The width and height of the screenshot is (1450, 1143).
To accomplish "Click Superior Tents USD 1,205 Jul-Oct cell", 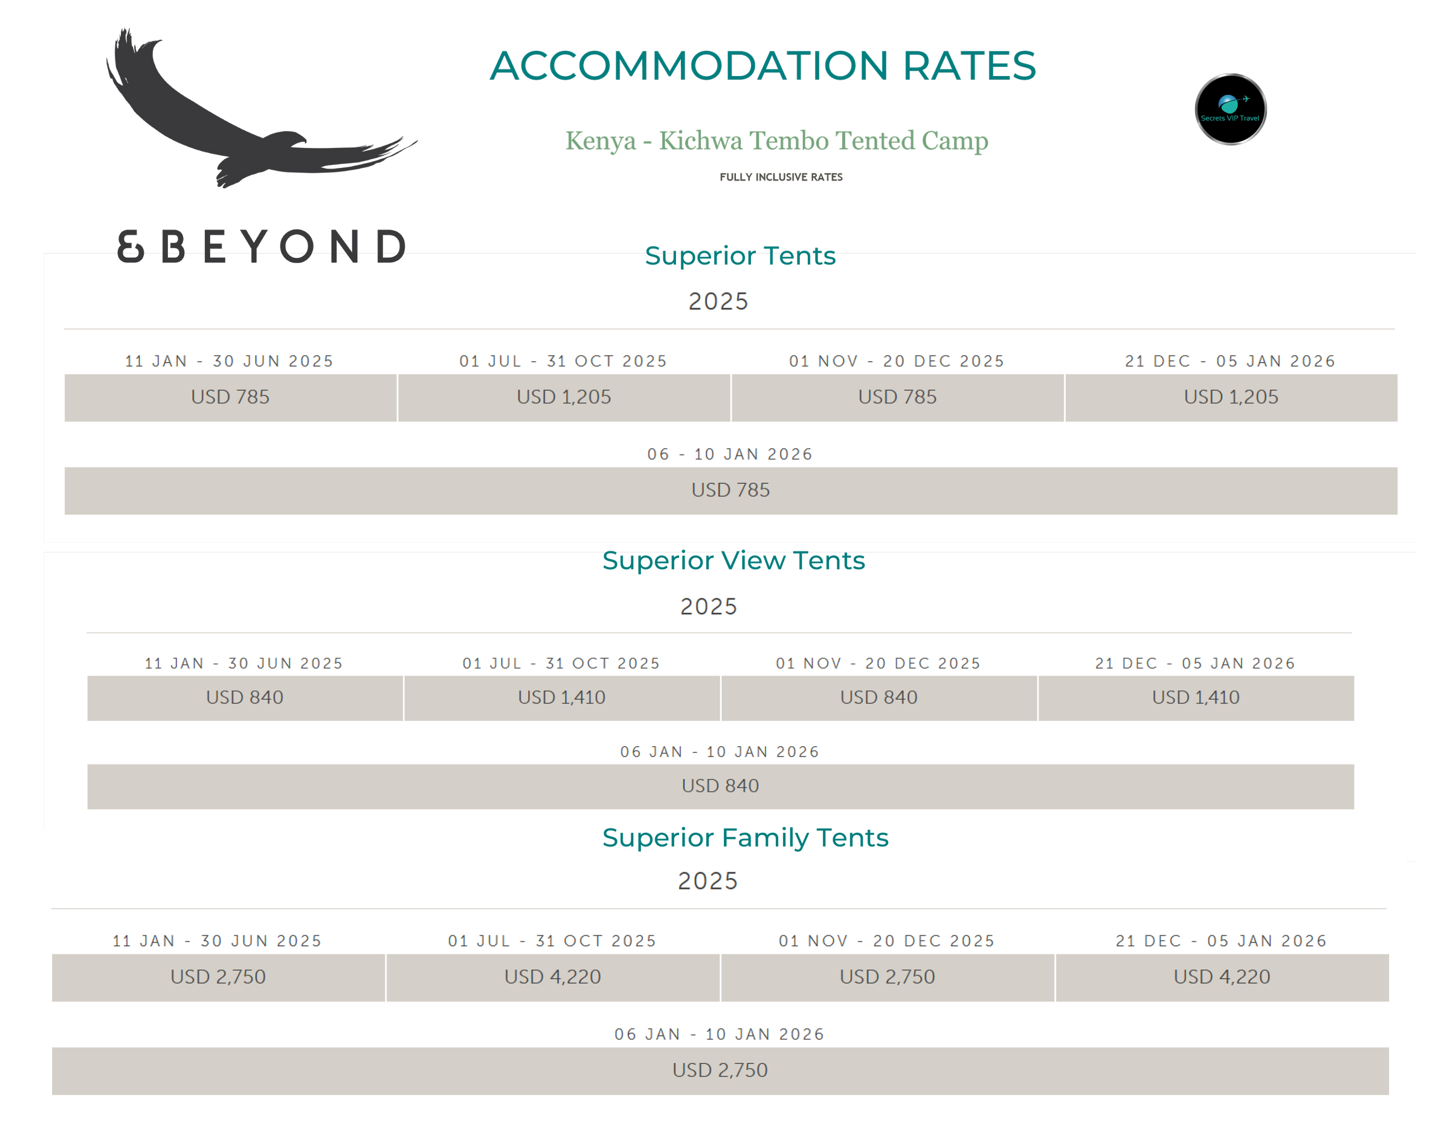I will click(564, 397).
